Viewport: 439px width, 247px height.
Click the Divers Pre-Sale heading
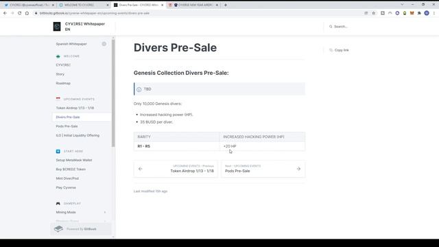tap(175, 47)
